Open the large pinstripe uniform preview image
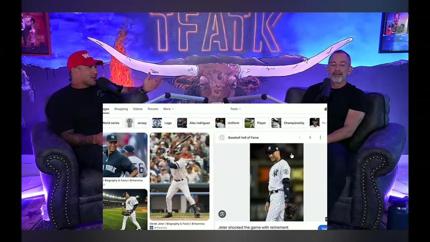430x242 pixels. point(276,182)
